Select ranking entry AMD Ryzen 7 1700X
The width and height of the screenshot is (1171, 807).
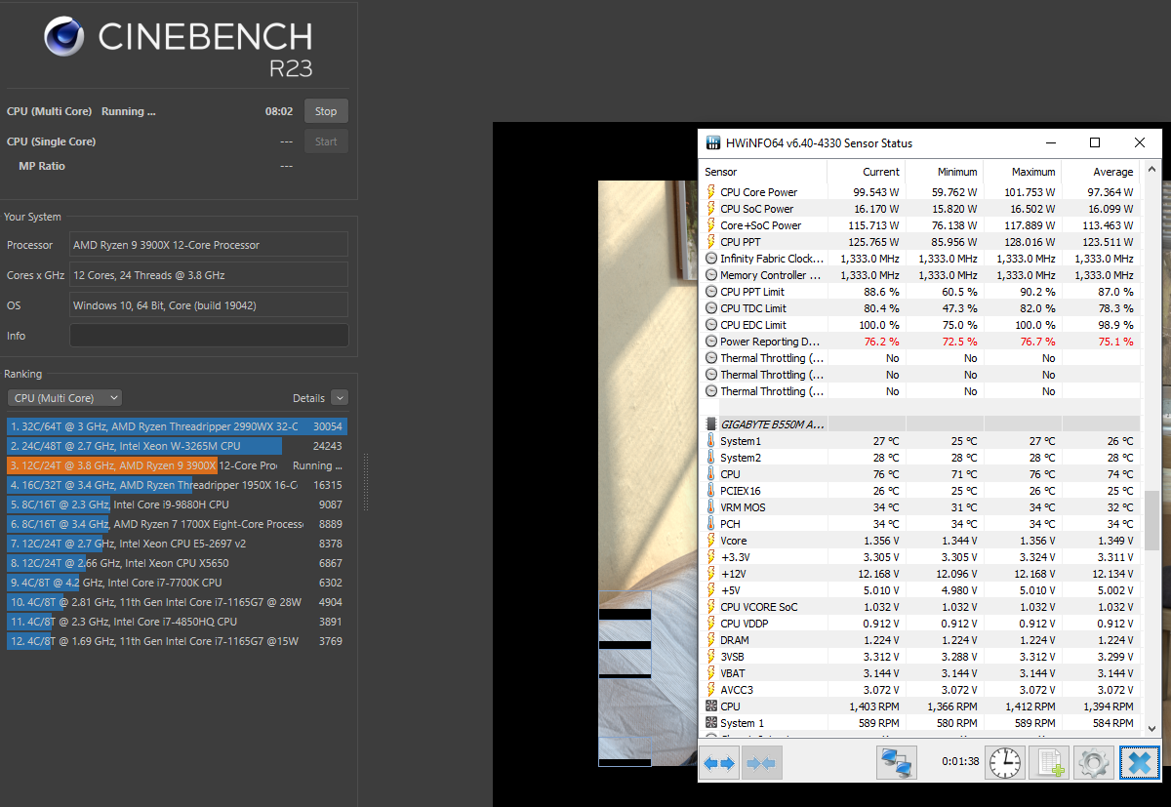click(x=177, y=524)
